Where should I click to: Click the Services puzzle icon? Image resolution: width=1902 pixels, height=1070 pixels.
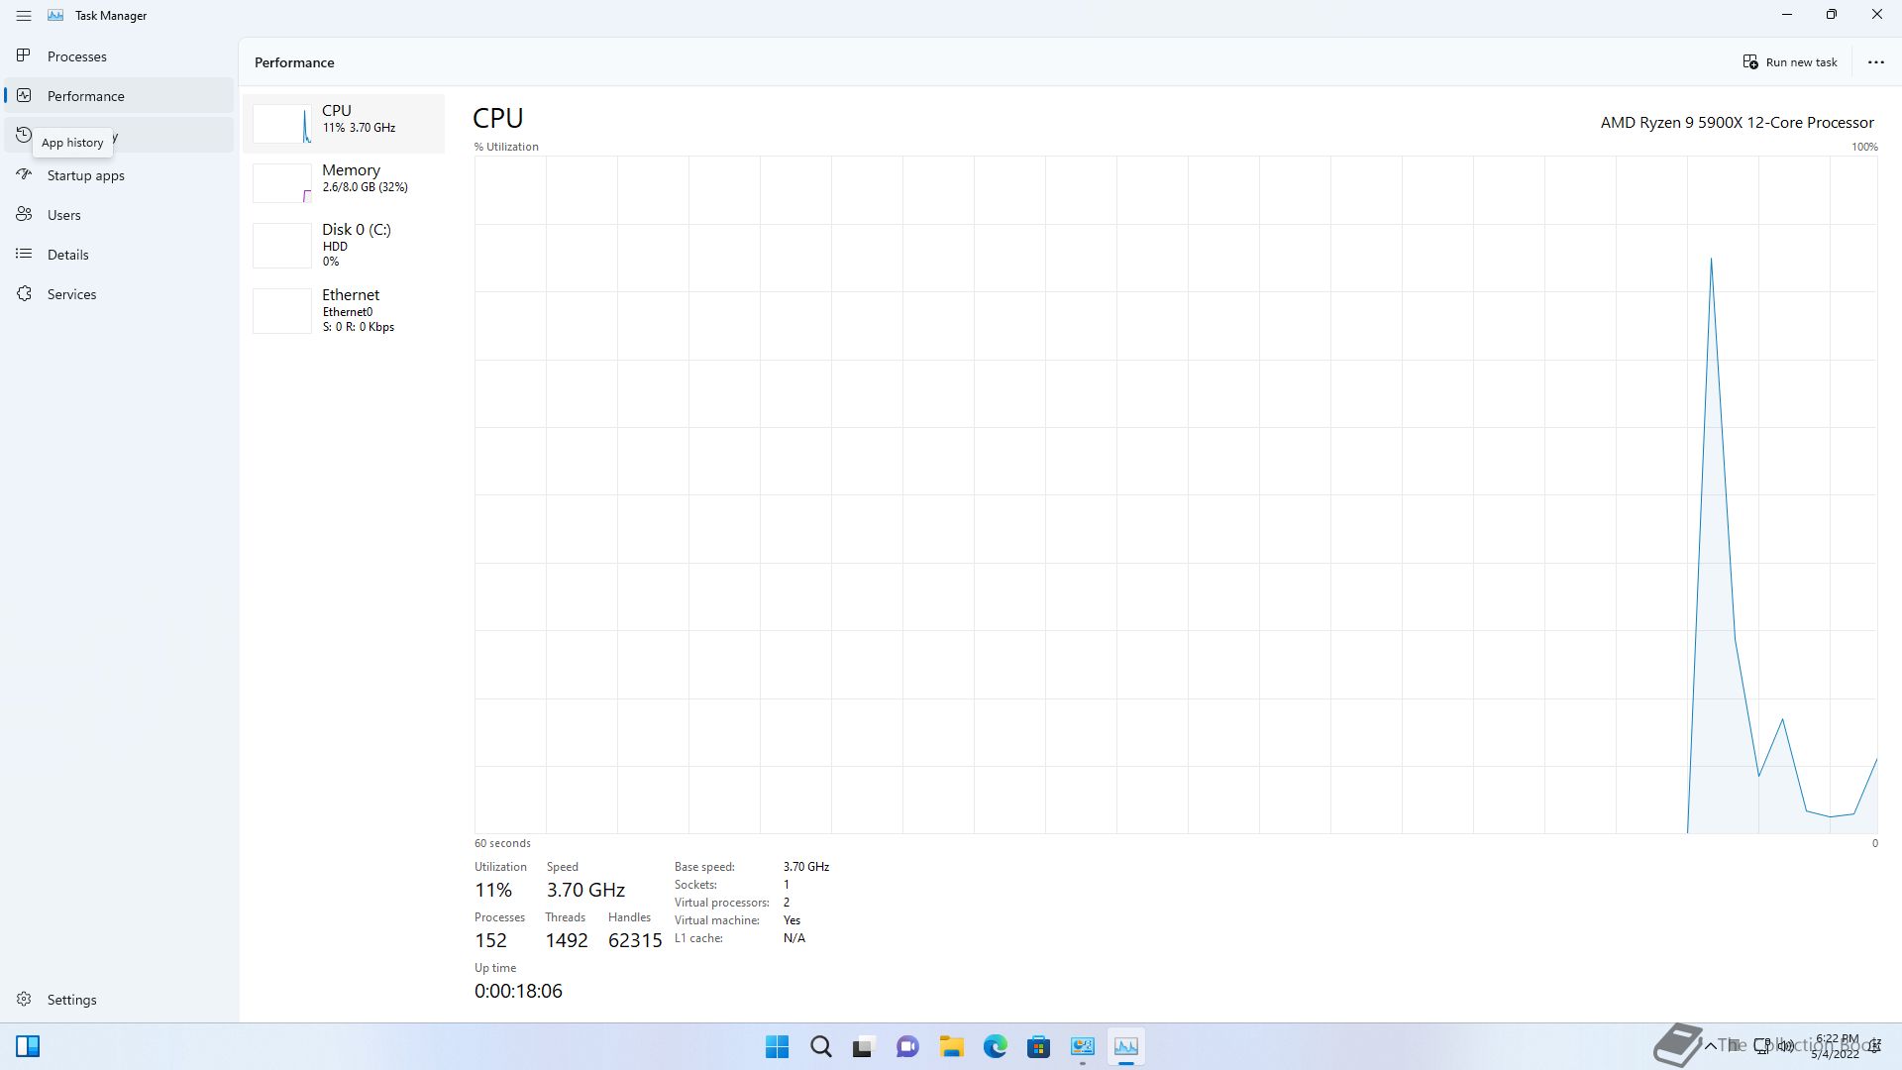24,293
